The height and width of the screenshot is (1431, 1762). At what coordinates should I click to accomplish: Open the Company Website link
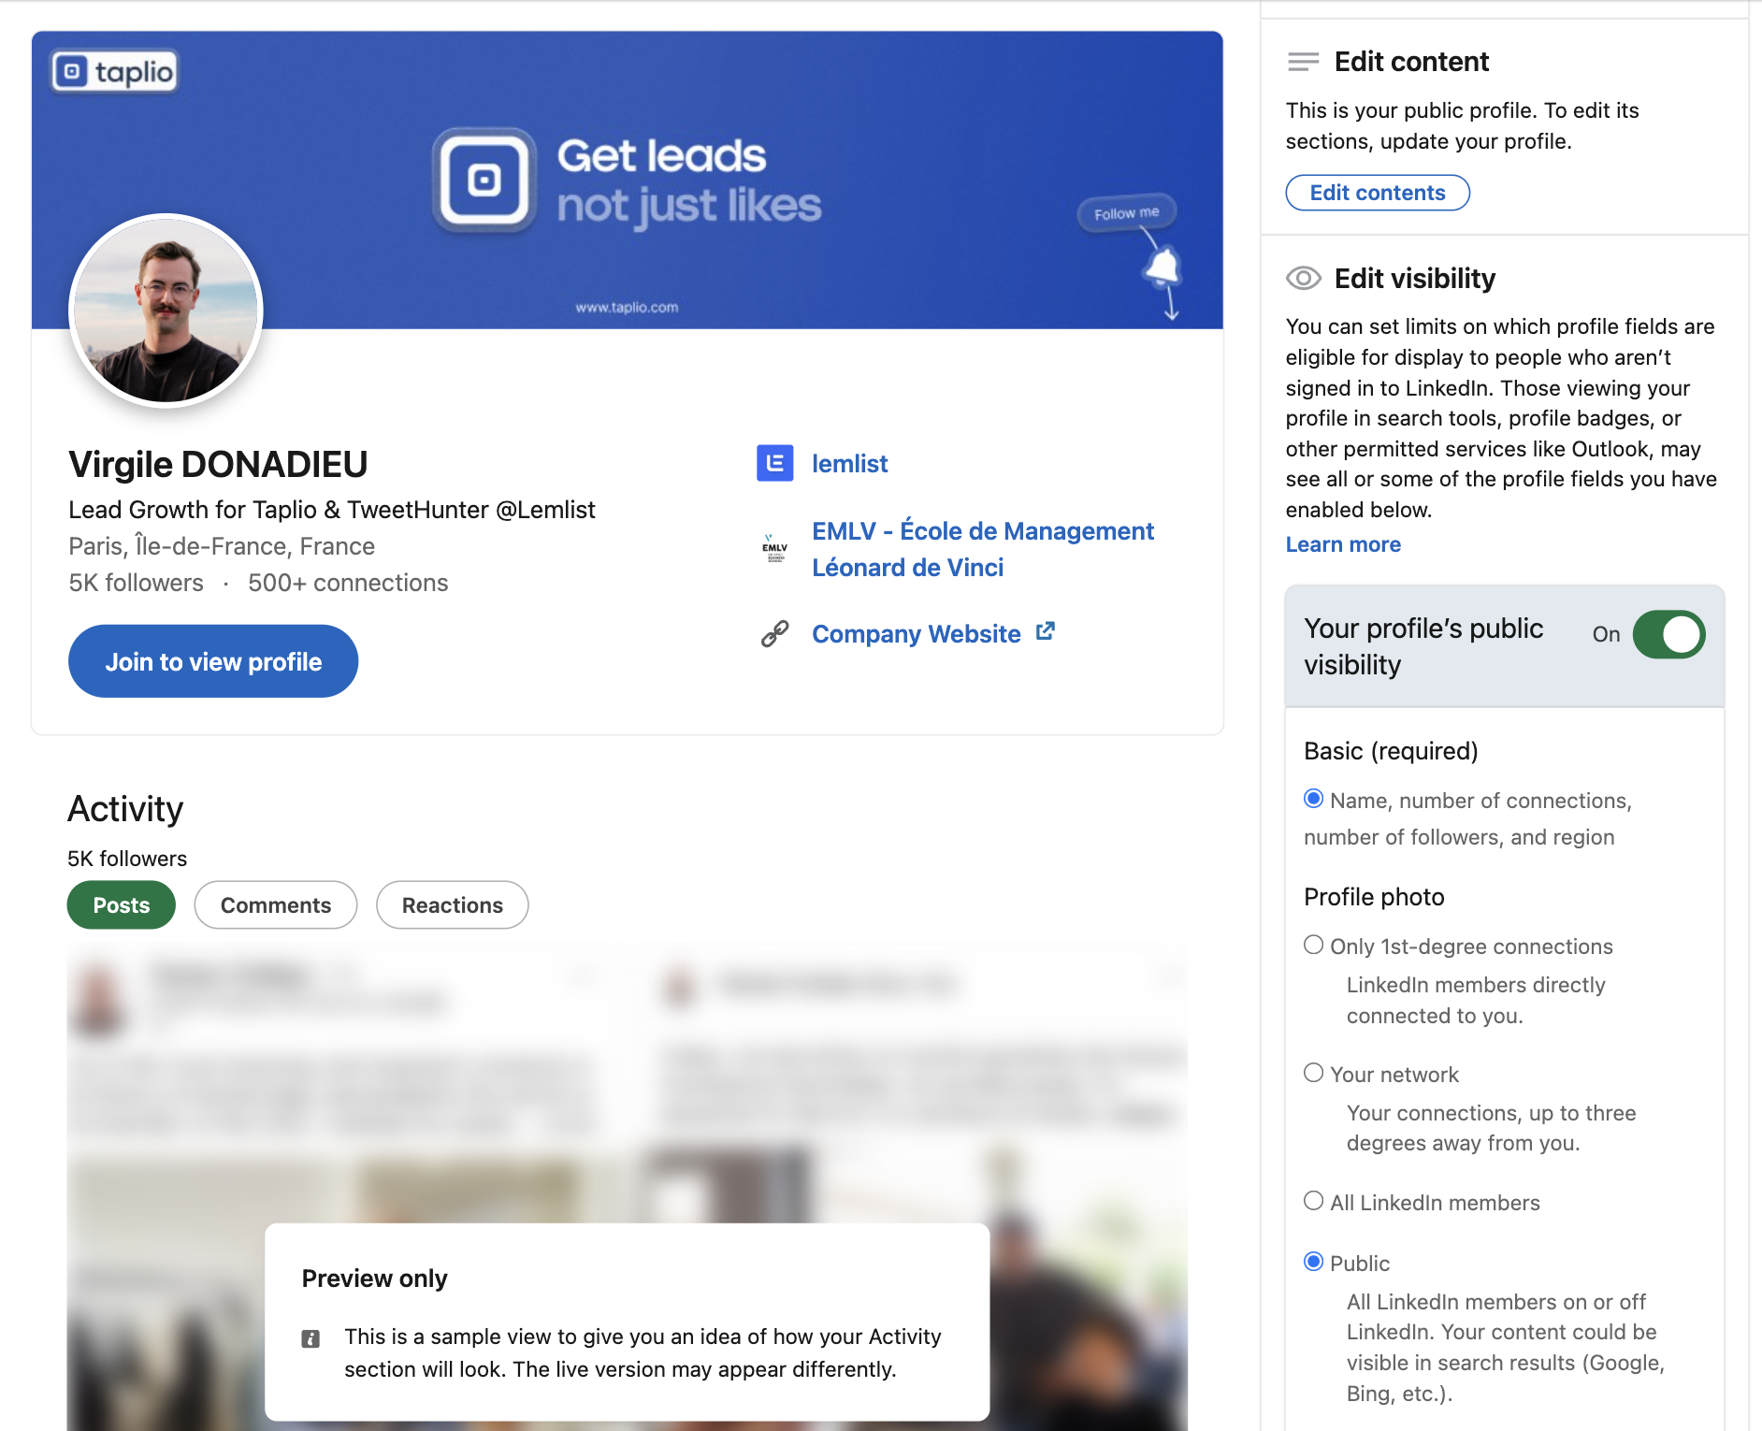point(917,634)
